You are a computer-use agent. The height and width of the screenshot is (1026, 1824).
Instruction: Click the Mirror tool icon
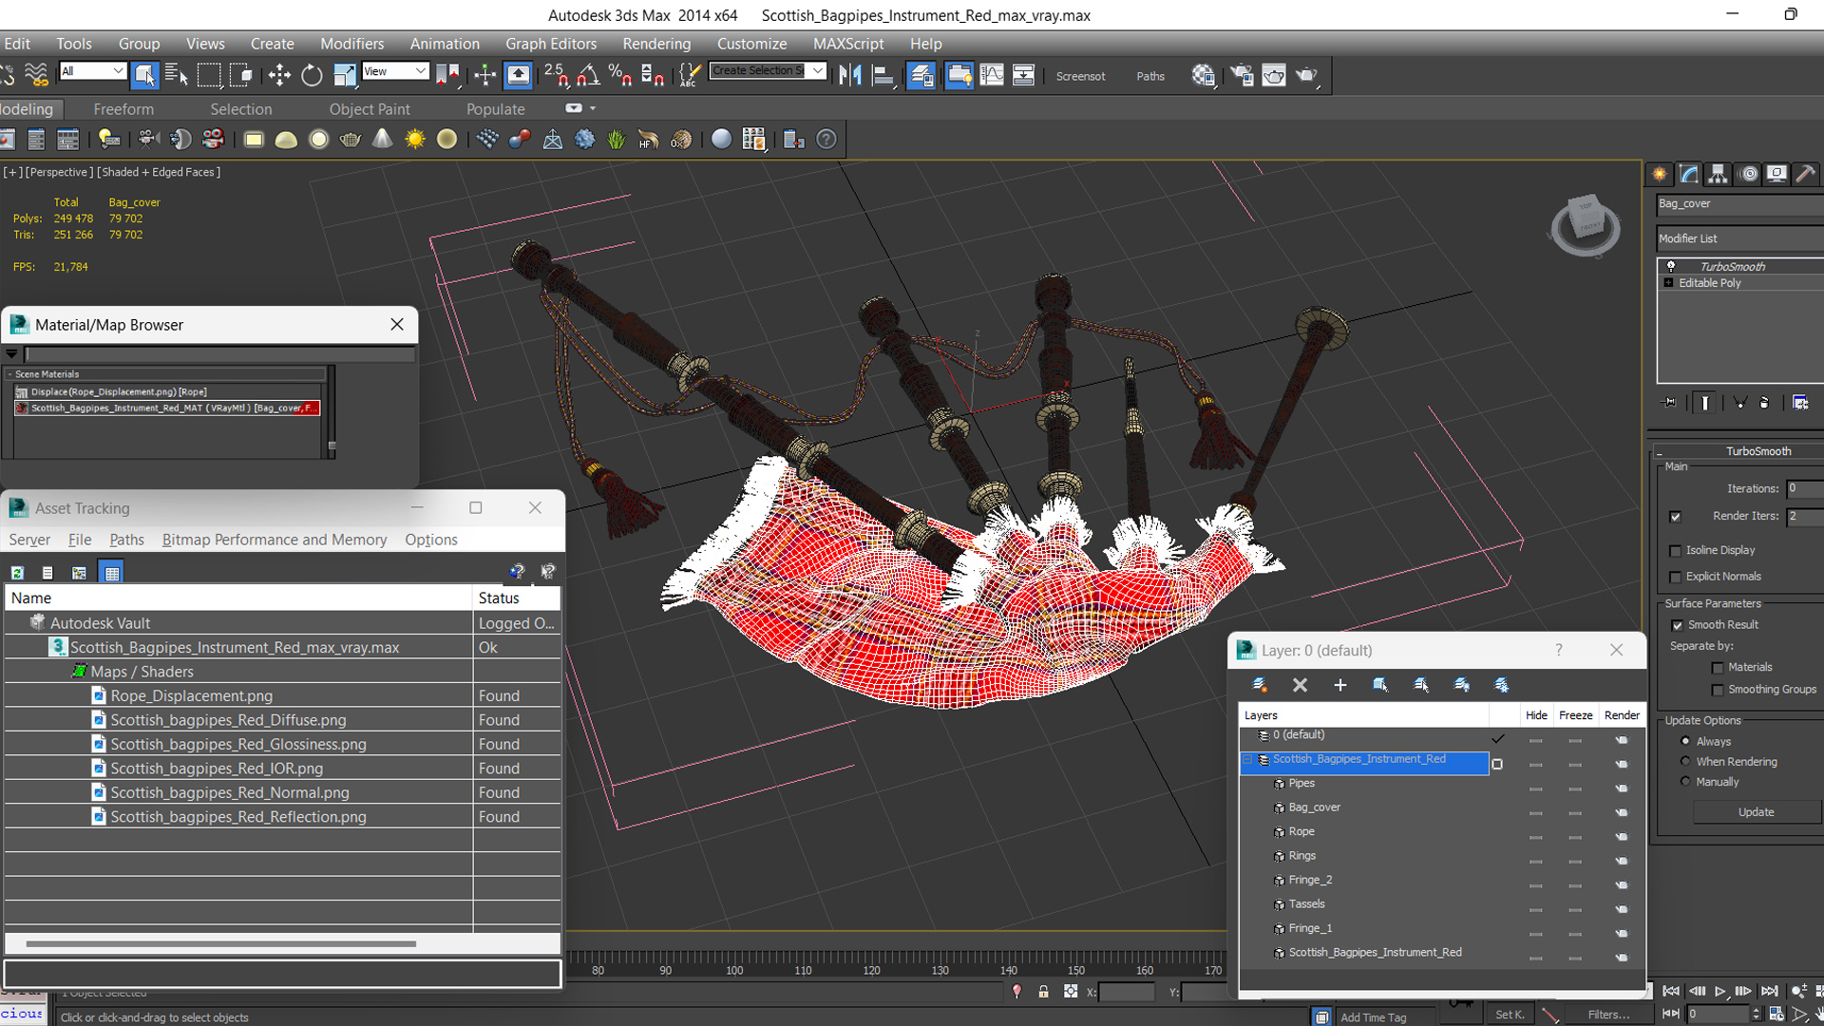click(x=850, y=75)
